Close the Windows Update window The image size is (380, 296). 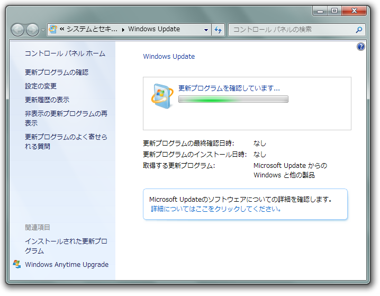tap(354, 11)
